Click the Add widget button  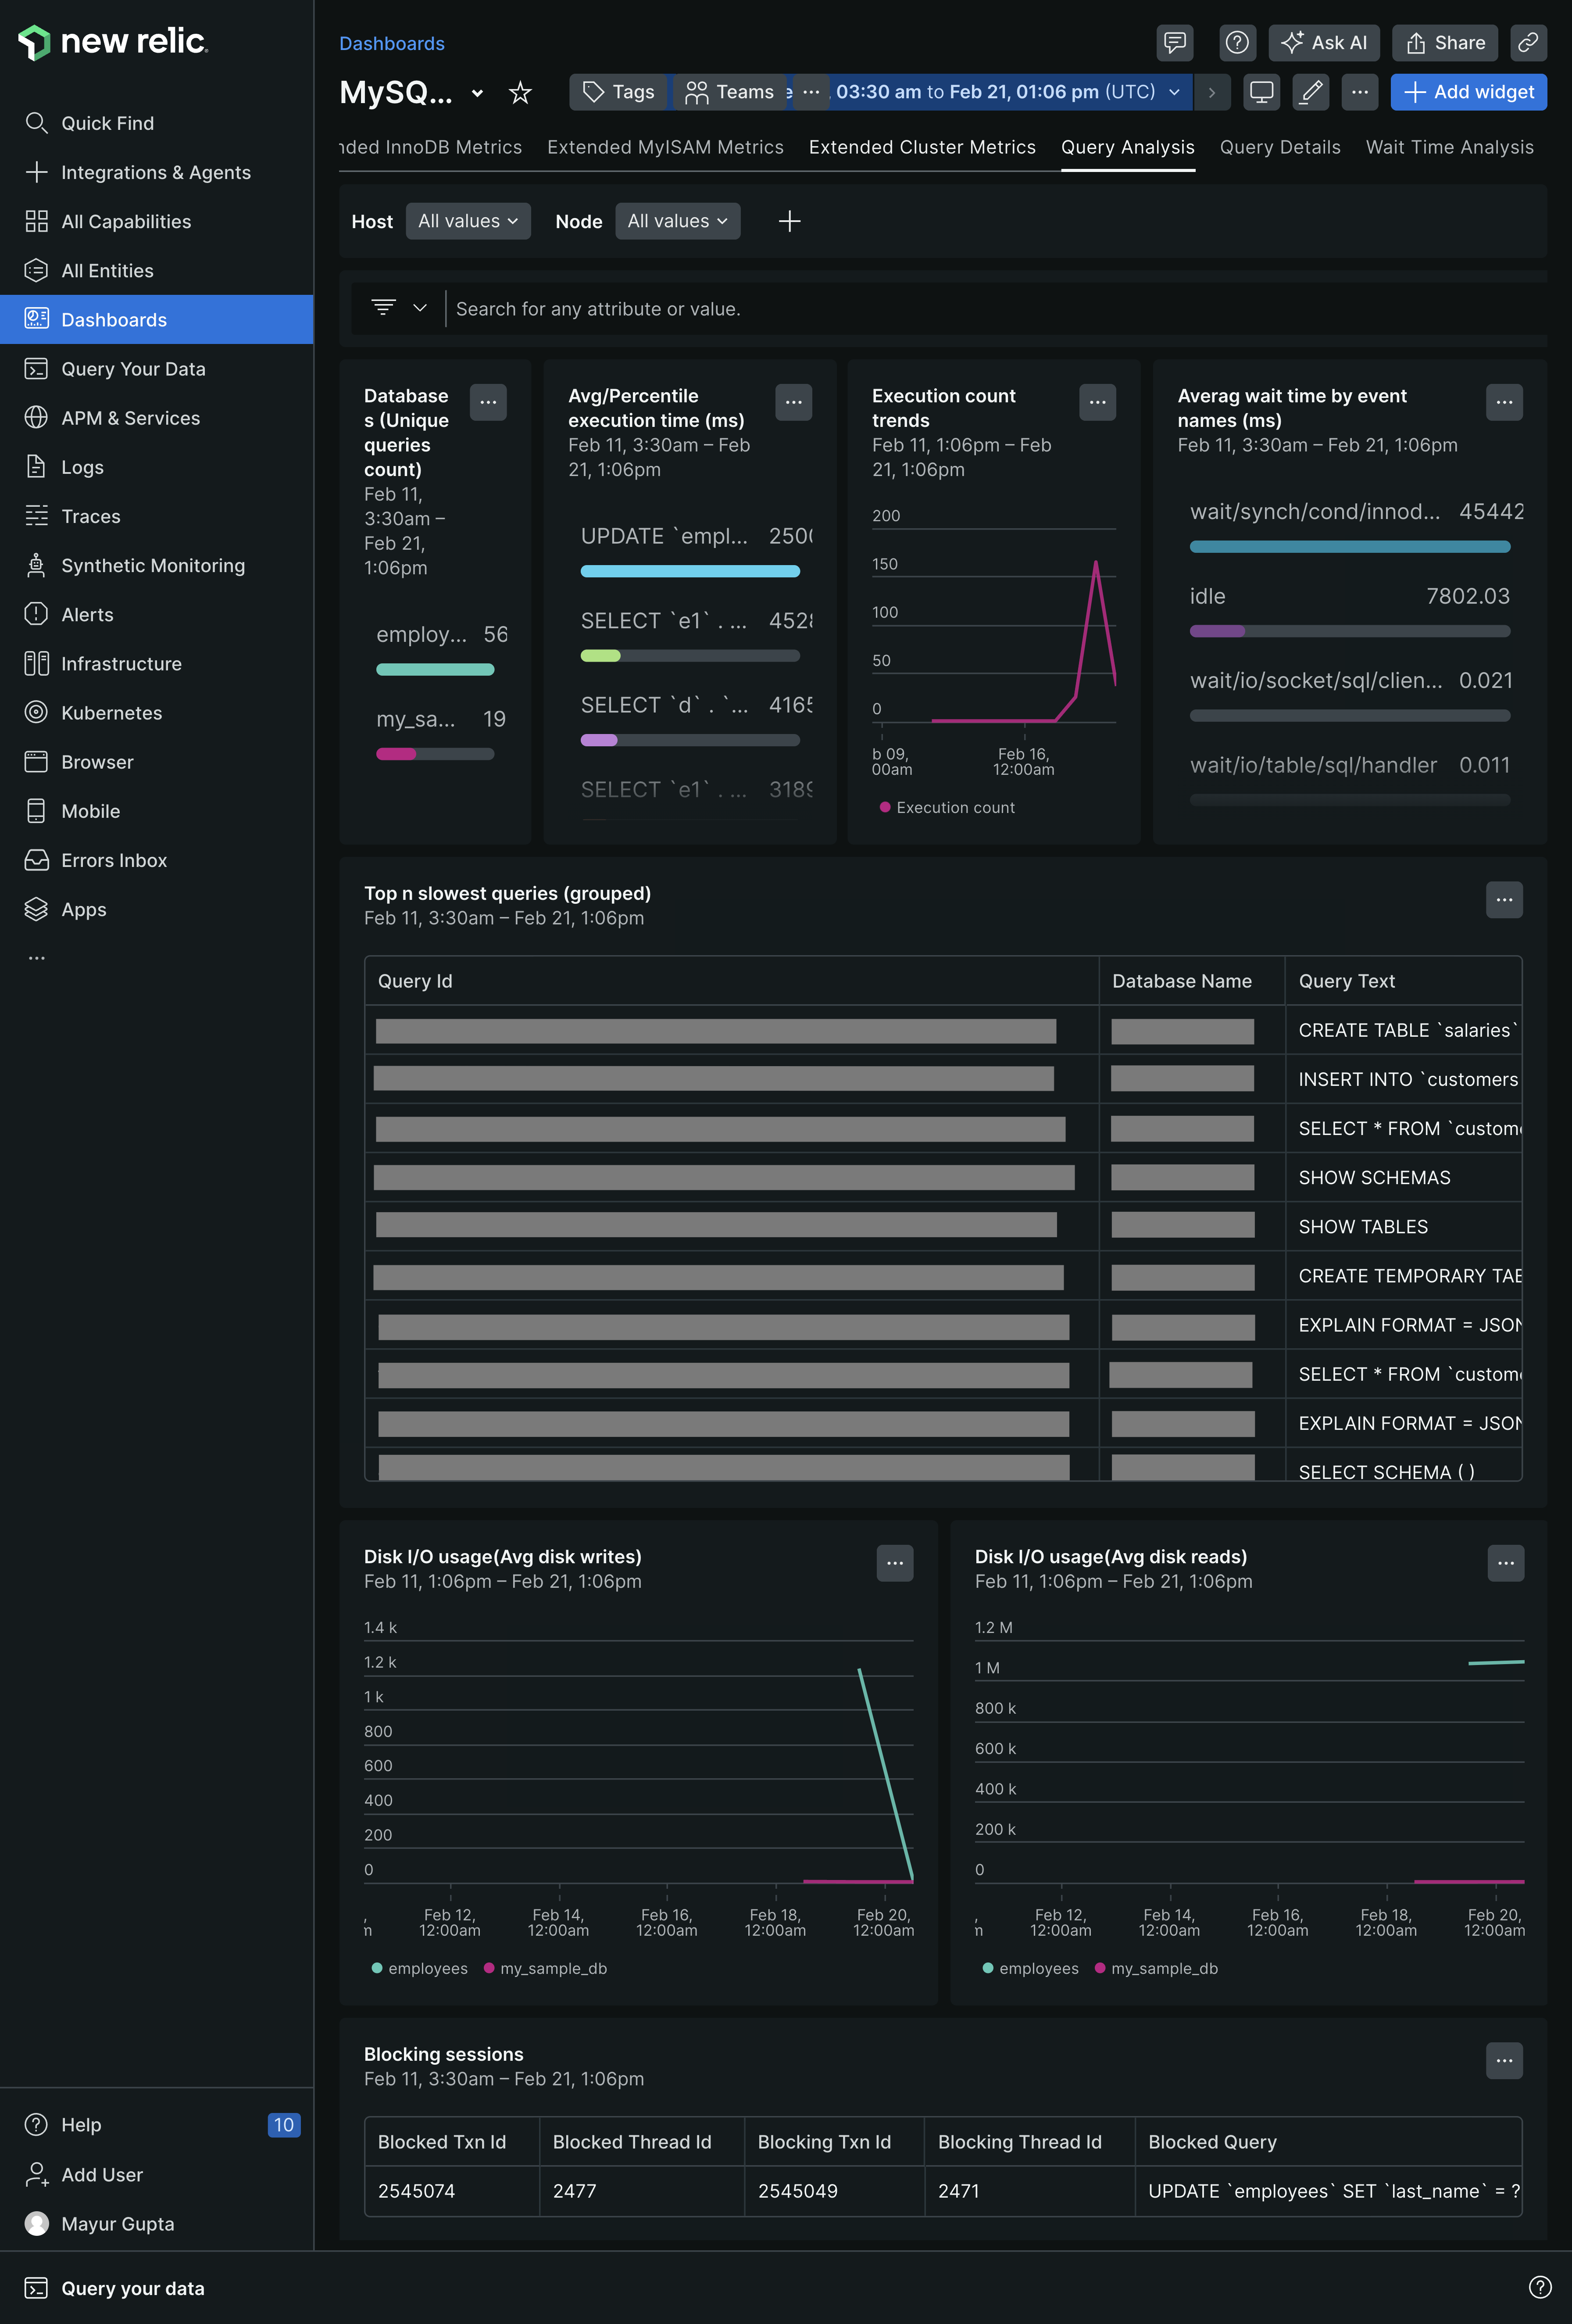1468,92
